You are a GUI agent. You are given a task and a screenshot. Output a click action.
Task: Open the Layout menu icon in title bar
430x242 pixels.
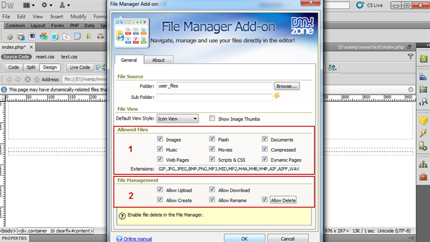pos(29,5)
